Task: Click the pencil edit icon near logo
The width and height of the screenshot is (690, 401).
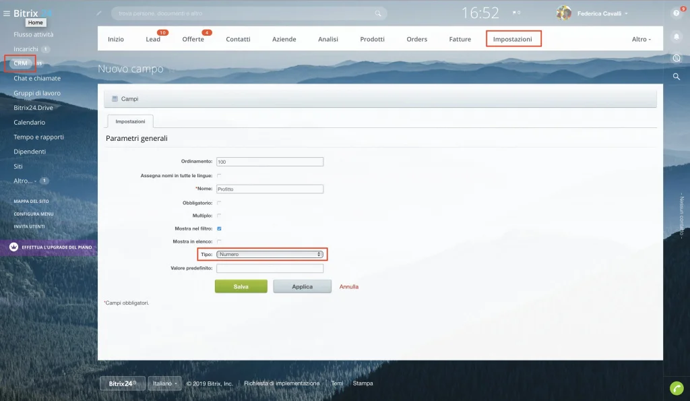Action: 99,13
